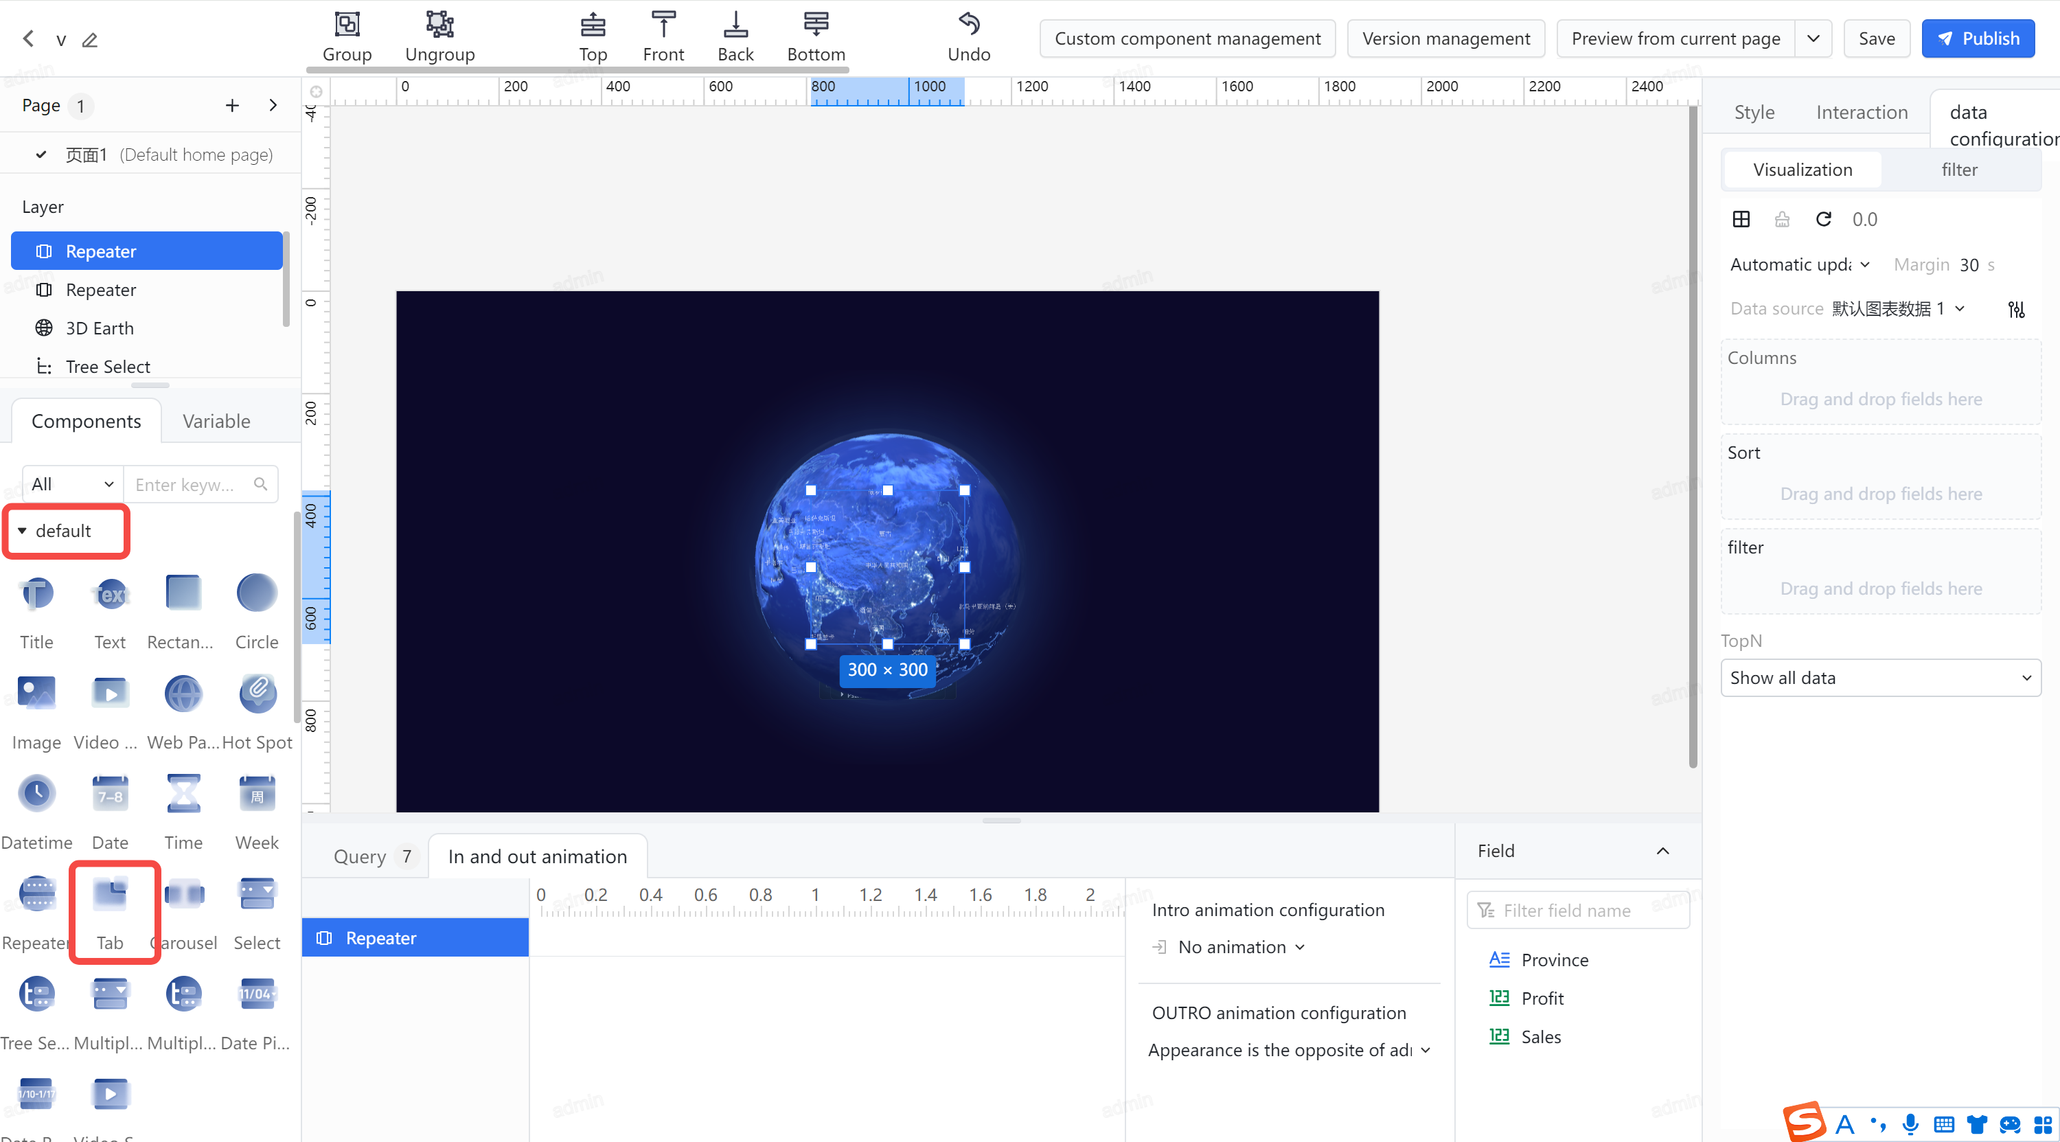
Task: Open data source settings sliders icon
Action: [x=2016, y=310]
